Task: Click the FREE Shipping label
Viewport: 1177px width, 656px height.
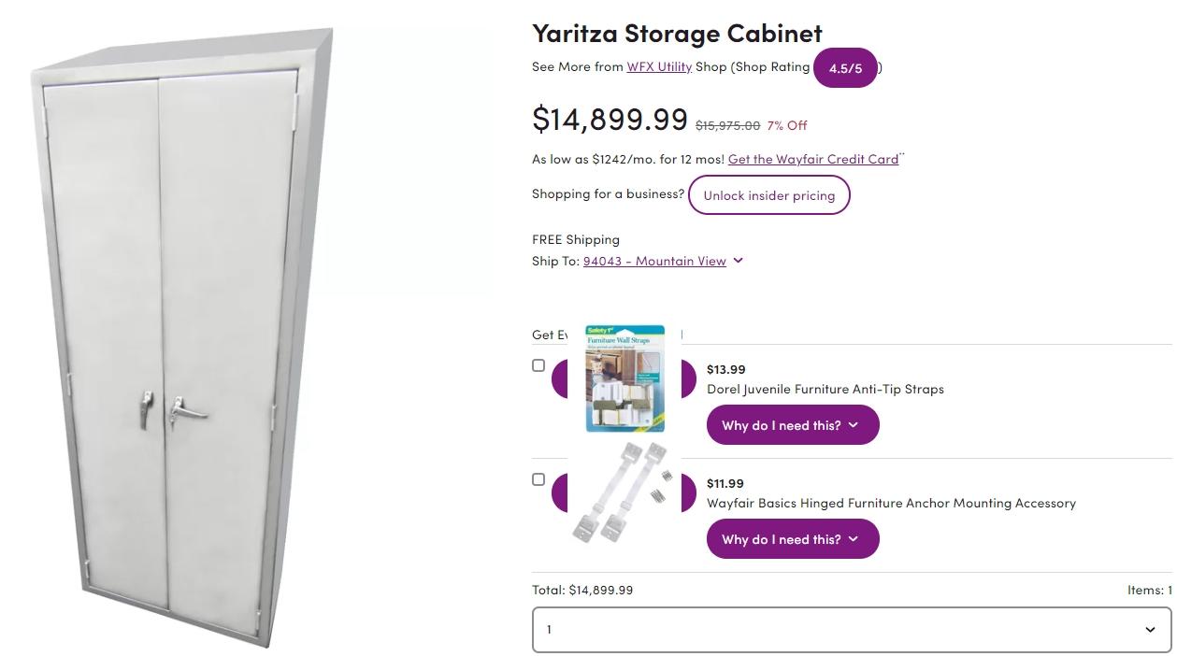Action: [575, 238]
